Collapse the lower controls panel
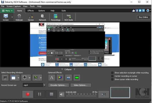 68,70
